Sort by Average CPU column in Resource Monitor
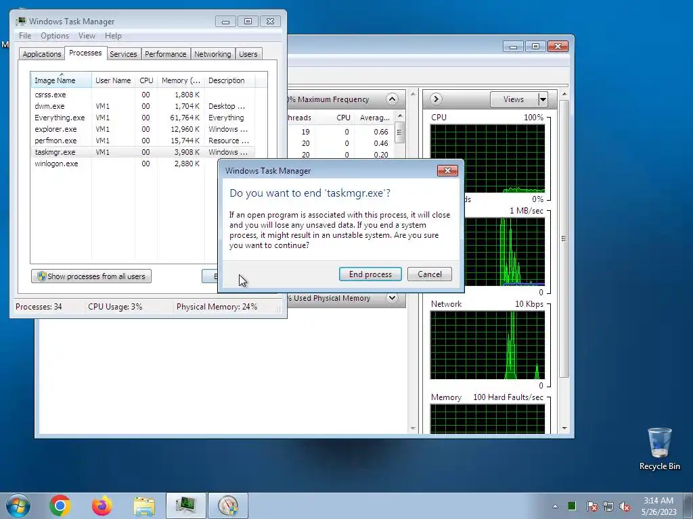693x519 pixels. tap(375, 118)
